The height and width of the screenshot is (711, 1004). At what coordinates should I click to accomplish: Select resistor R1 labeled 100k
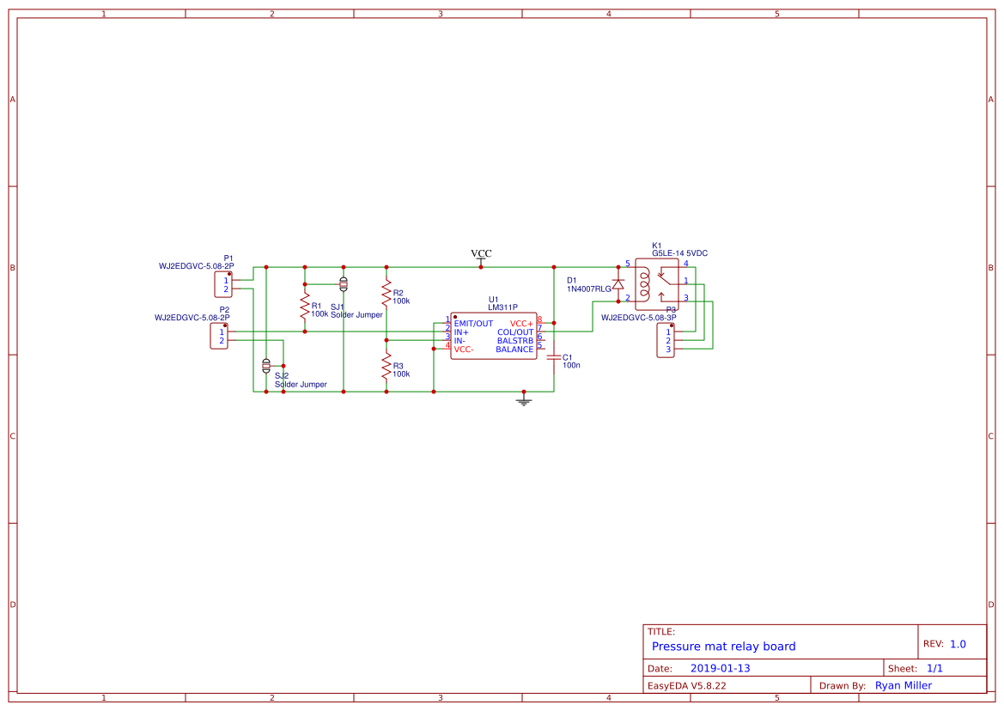(307, 305)
